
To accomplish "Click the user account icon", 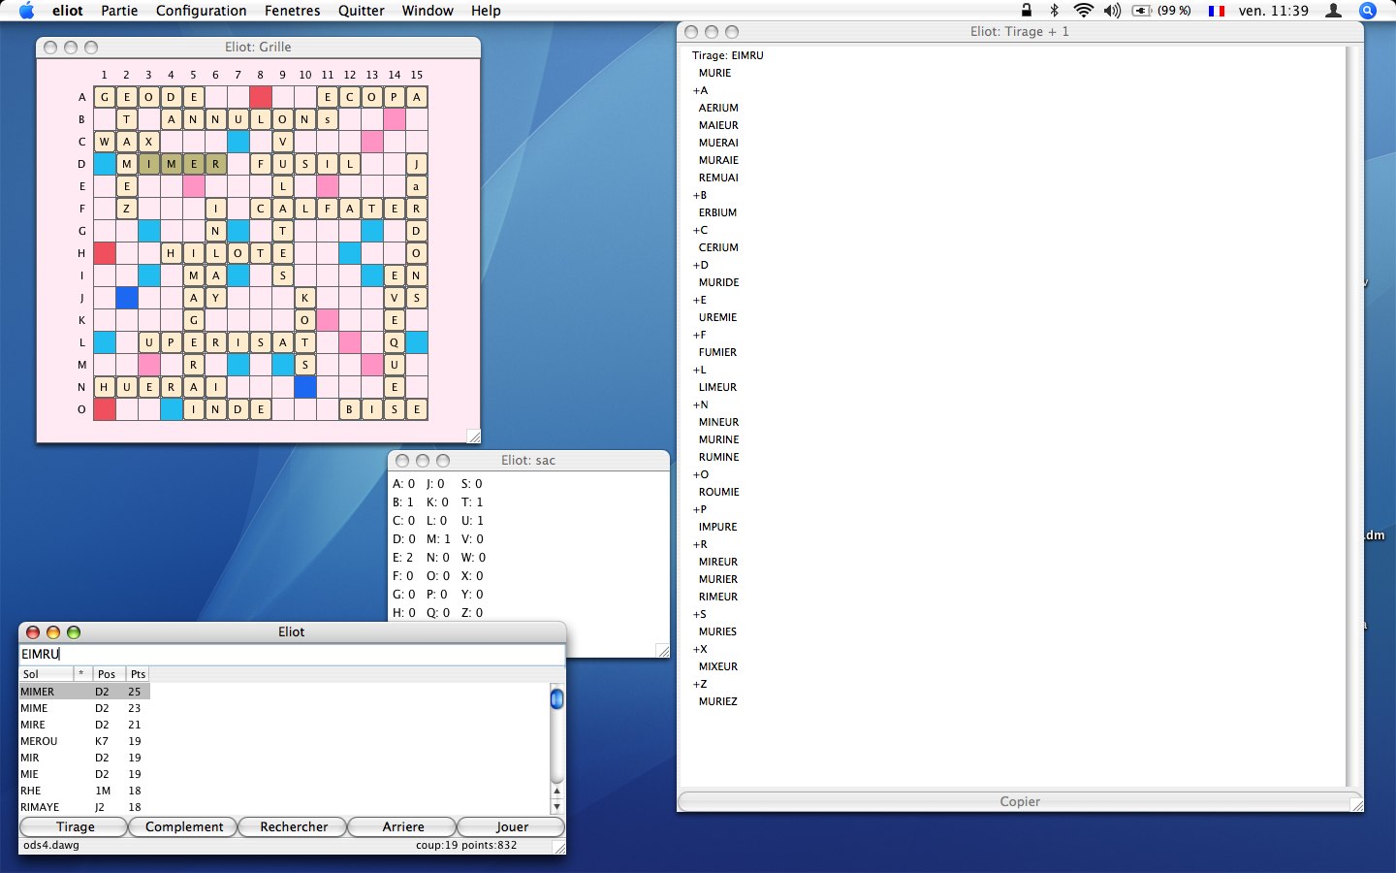I will [x=1333, y=11].
